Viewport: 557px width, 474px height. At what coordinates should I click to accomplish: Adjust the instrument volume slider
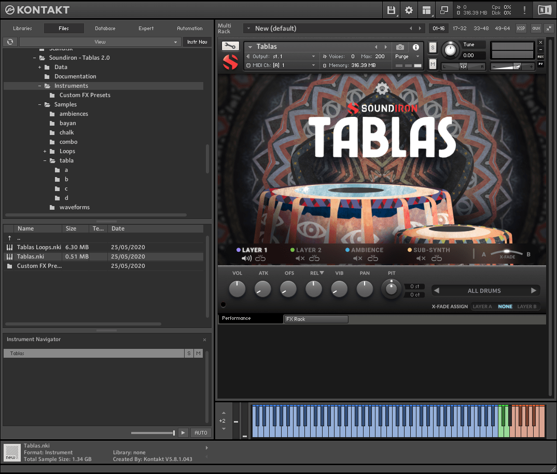tap(512, 66)
